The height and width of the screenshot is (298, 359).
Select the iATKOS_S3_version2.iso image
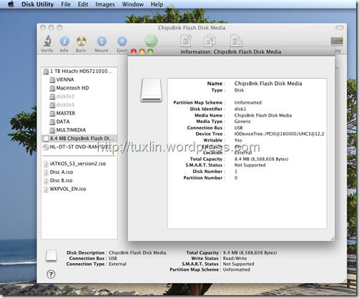[x=79, y=164]
